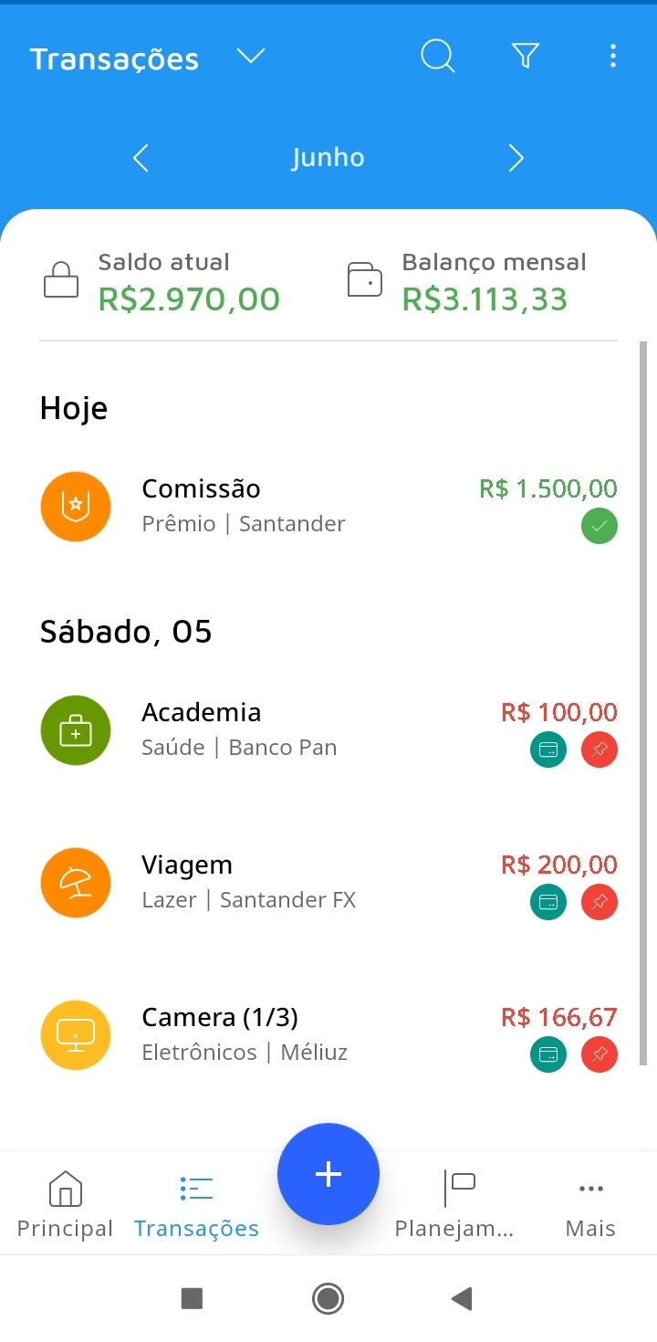Go to next month after Junho
657x1342 pixels.
[x=516, y=158]
